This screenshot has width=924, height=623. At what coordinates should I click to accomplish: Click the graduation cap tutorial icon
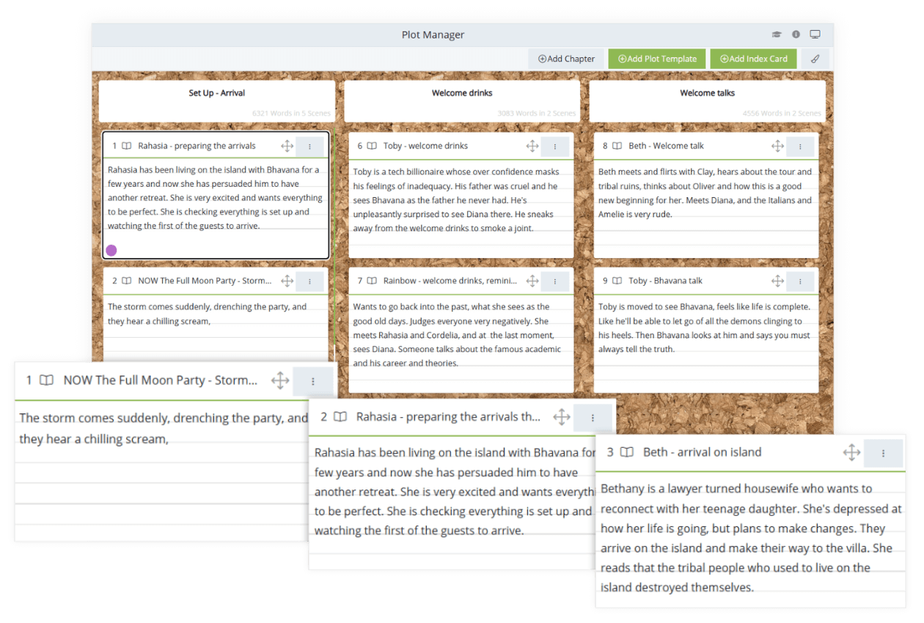[777, 34]
